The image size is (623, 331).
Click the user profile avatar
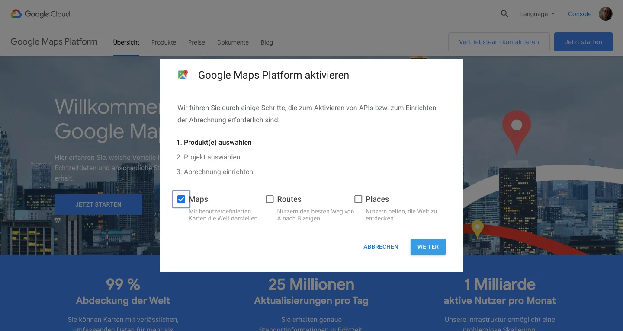[605, 13]
